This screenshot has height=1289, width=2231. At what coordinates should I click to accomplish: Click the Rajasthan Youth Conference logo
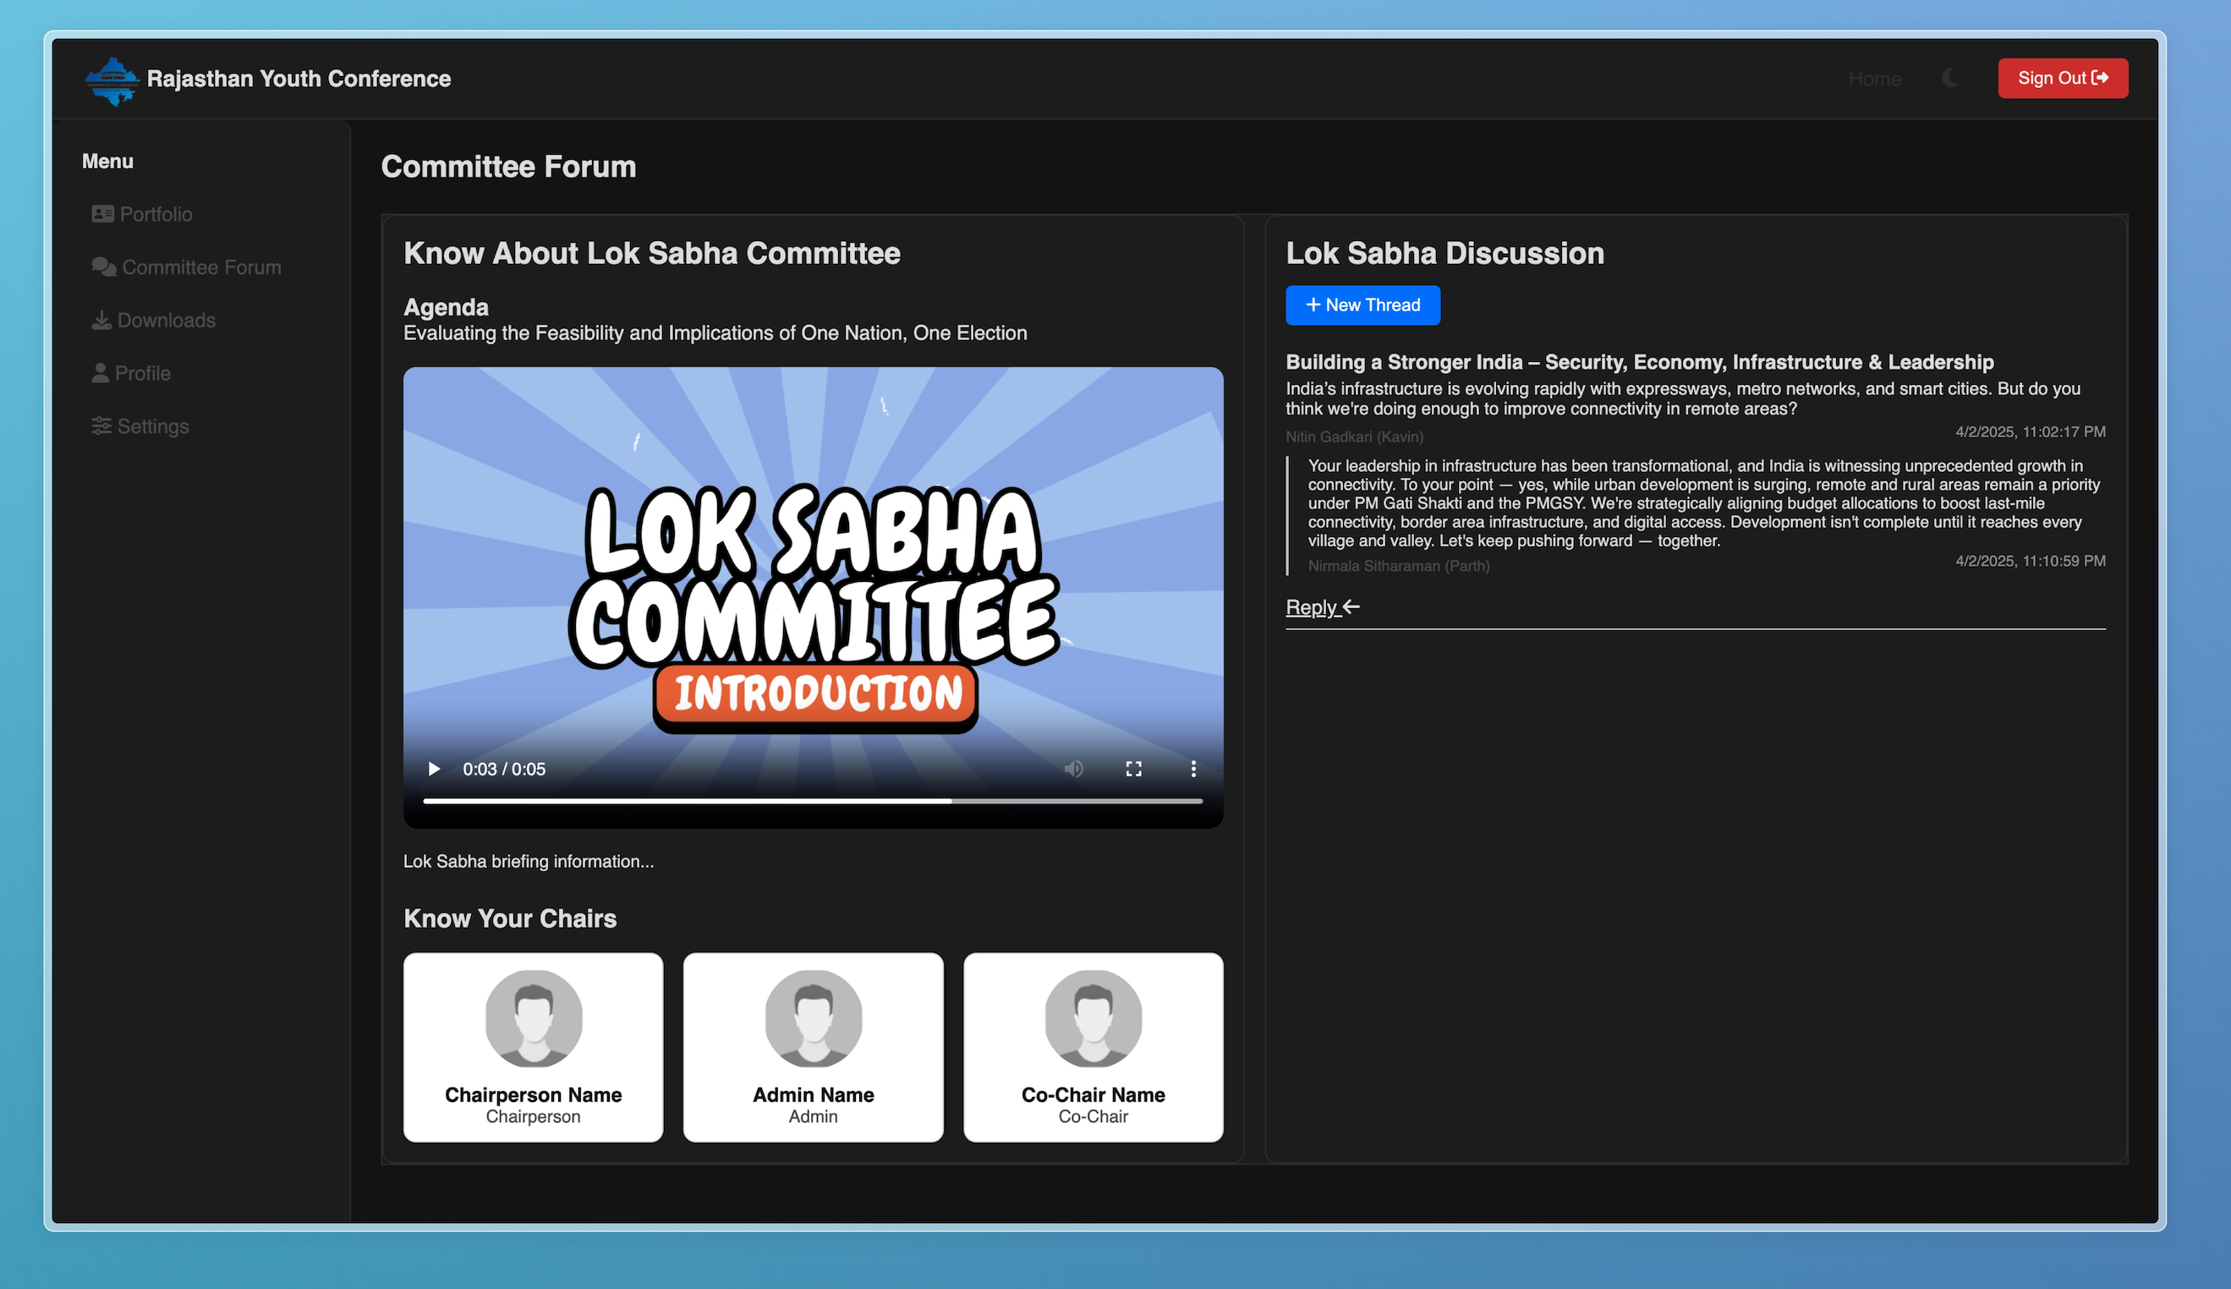click(x=112, y=80)
